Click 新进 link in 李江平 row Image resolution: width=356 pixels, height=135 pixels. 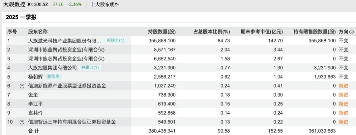click(x=343, y=104)
